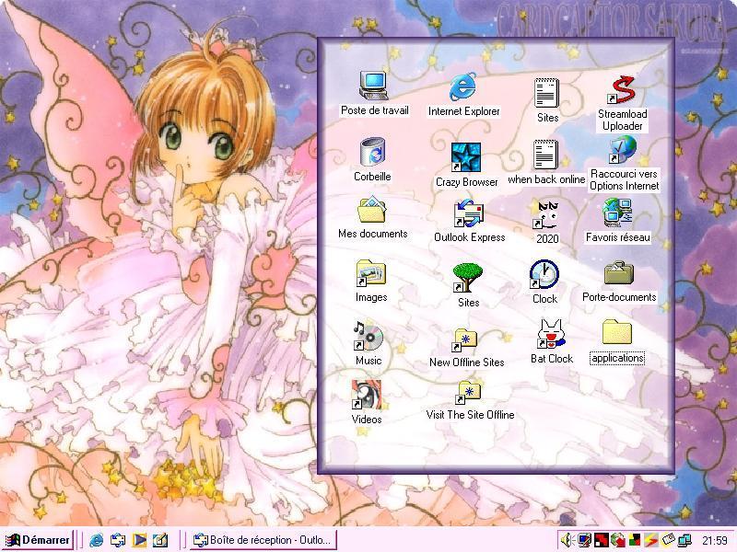Select the Poste de travail desktop icon
Viewport: 737px width, 552px height.
coord(374,94)
